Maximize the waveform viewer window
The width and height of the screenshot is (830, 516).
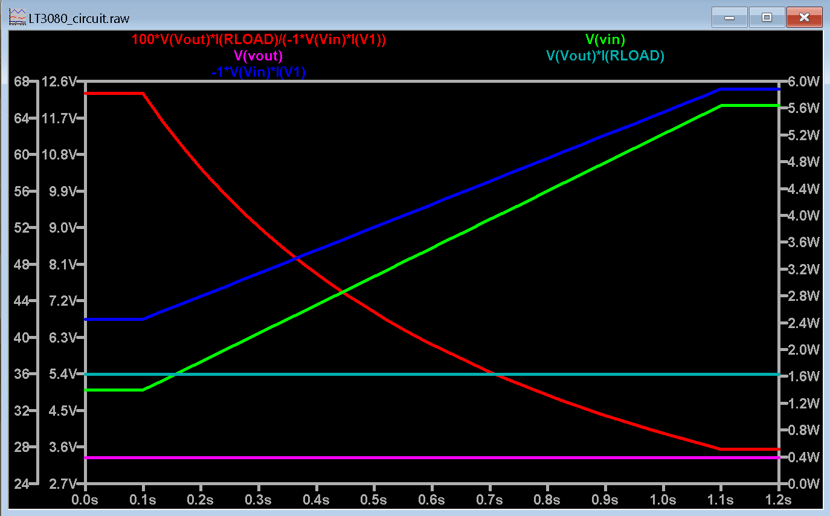(767, 18)
